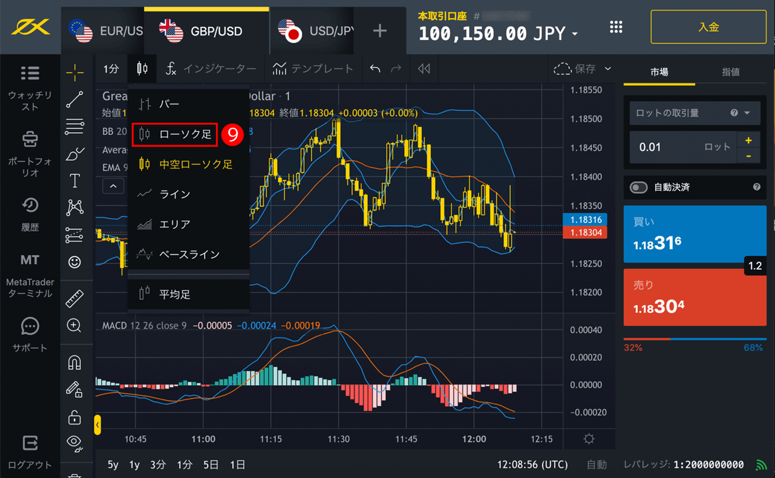The image size is (775, 478).
Task: Click the blue 買い buy button
Action: pos(695,234)
